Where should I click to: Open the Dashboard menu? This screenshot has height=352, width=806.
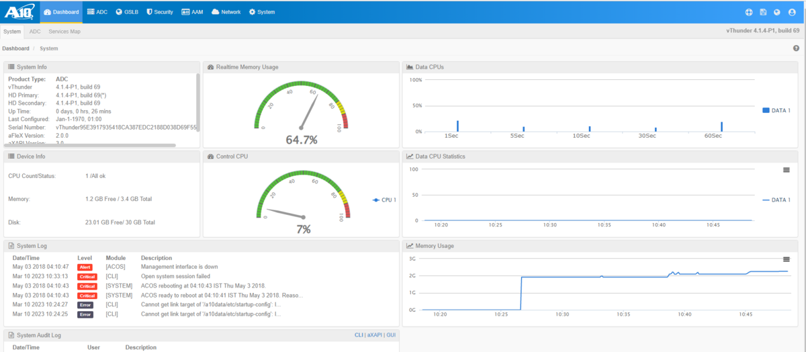(61, 12)
